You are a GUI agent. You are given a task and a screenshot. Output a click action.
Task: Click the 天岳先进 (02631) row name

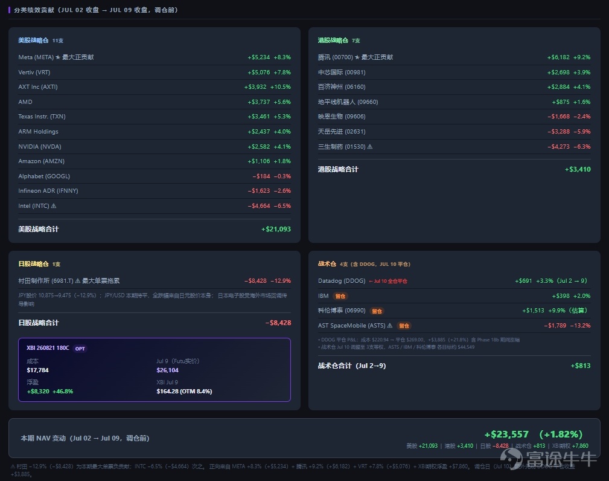pyautogui.click(x=342, y=132)
